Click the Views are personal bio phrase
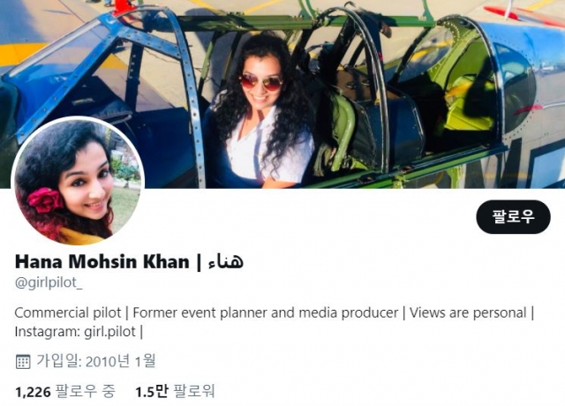Viewport: 565px width, 406px height. pyautogui.click(x=468, y=312)
